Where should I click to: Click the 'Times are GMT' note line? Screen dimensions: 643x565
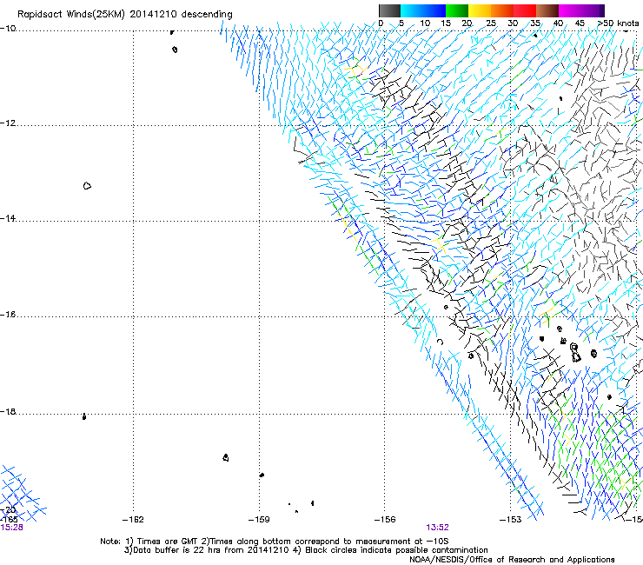[x=275, y=542]
